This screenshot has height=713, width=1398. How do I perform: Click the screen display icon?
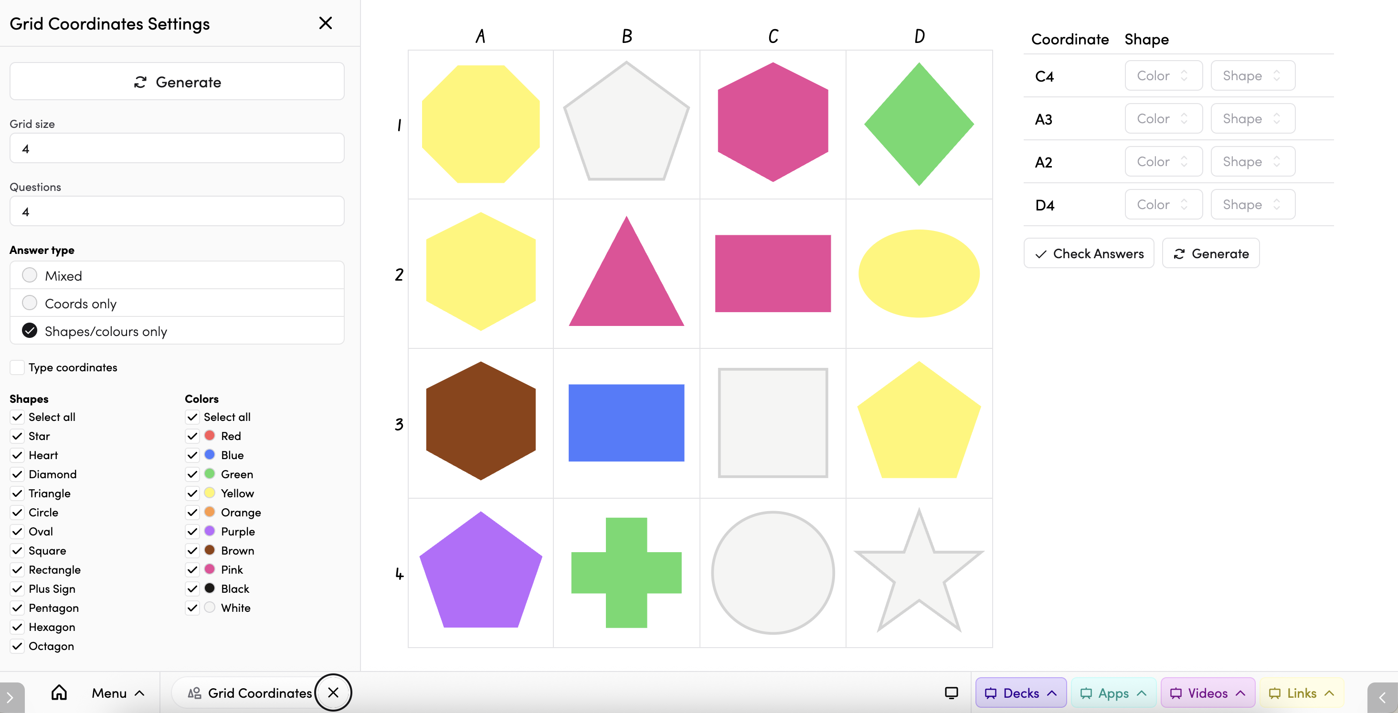(x=951, y=692)
